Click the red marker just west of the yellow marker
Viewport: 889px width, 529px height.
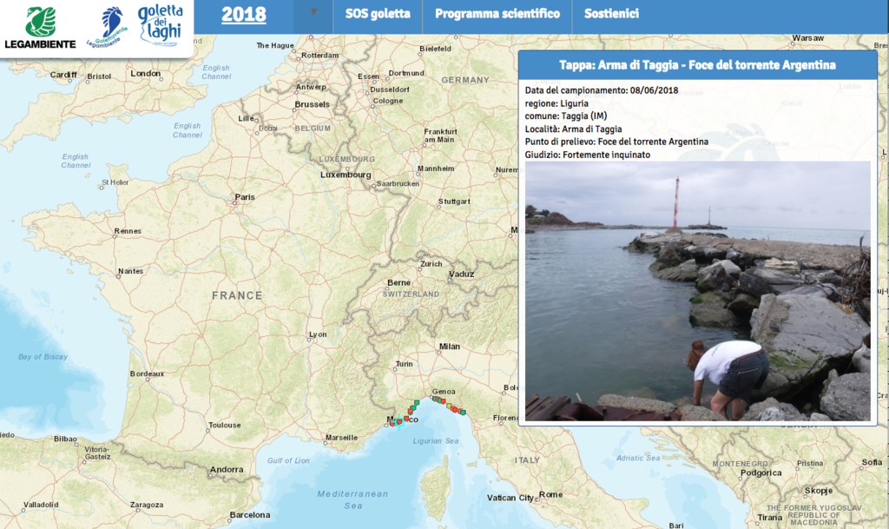(x=443, y=401)
